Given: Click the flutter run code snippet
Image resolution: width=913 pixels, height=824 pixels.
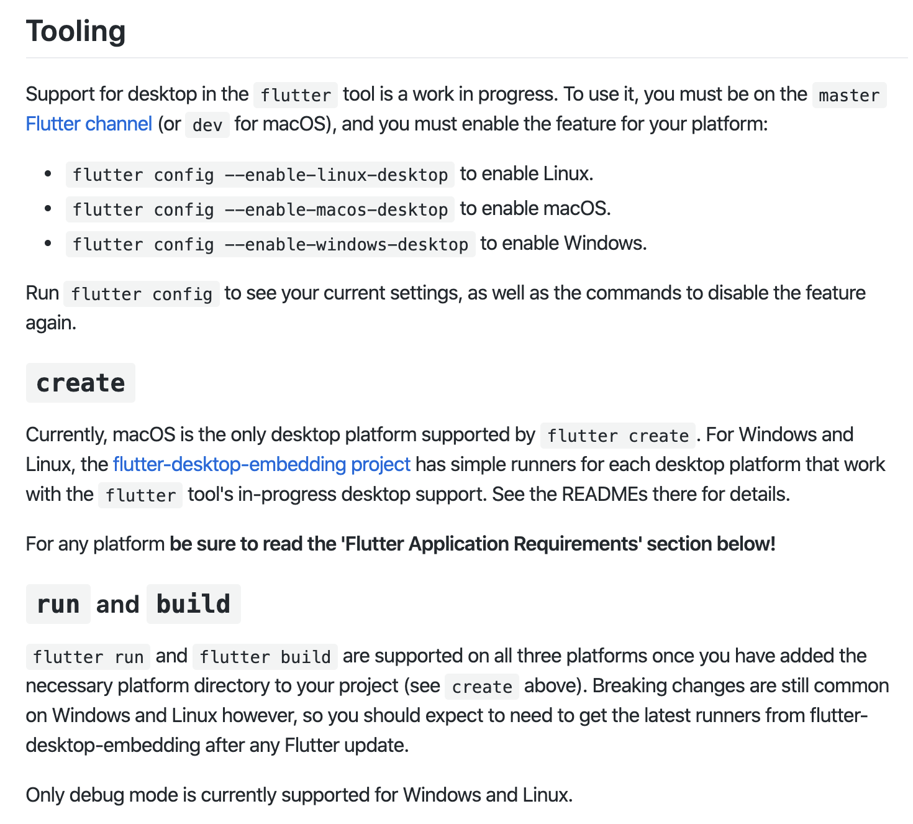Looking at the screenshot, I should 88,657.
